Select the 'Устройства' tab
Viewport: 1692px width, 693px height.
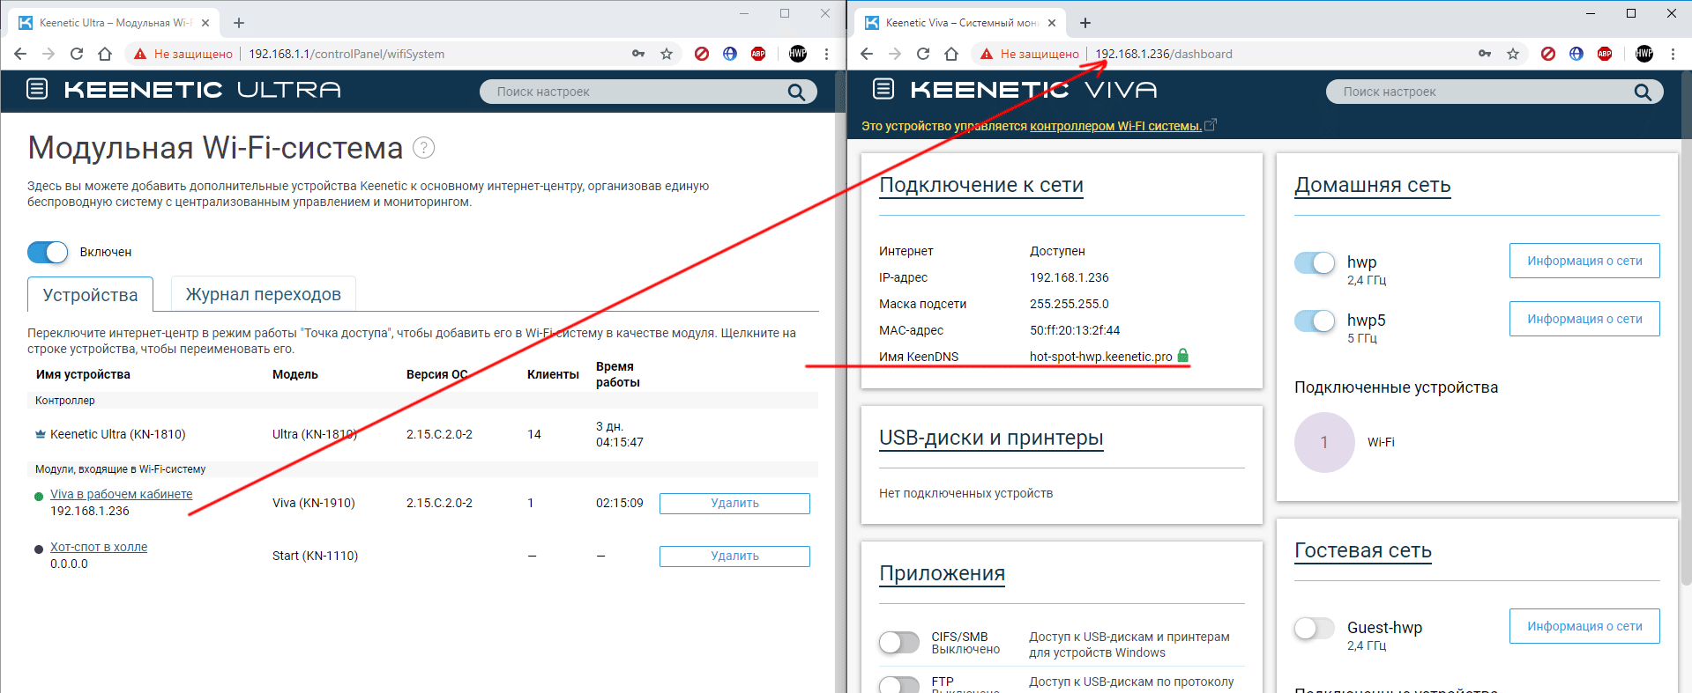90,295
